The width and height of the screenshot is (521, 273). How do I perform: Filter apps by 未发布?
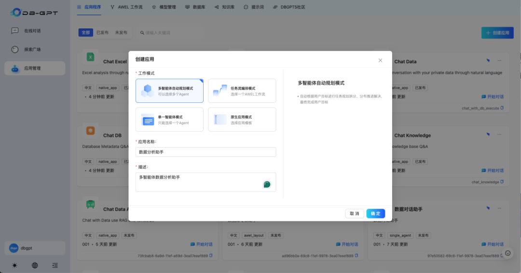click(121, 32)
